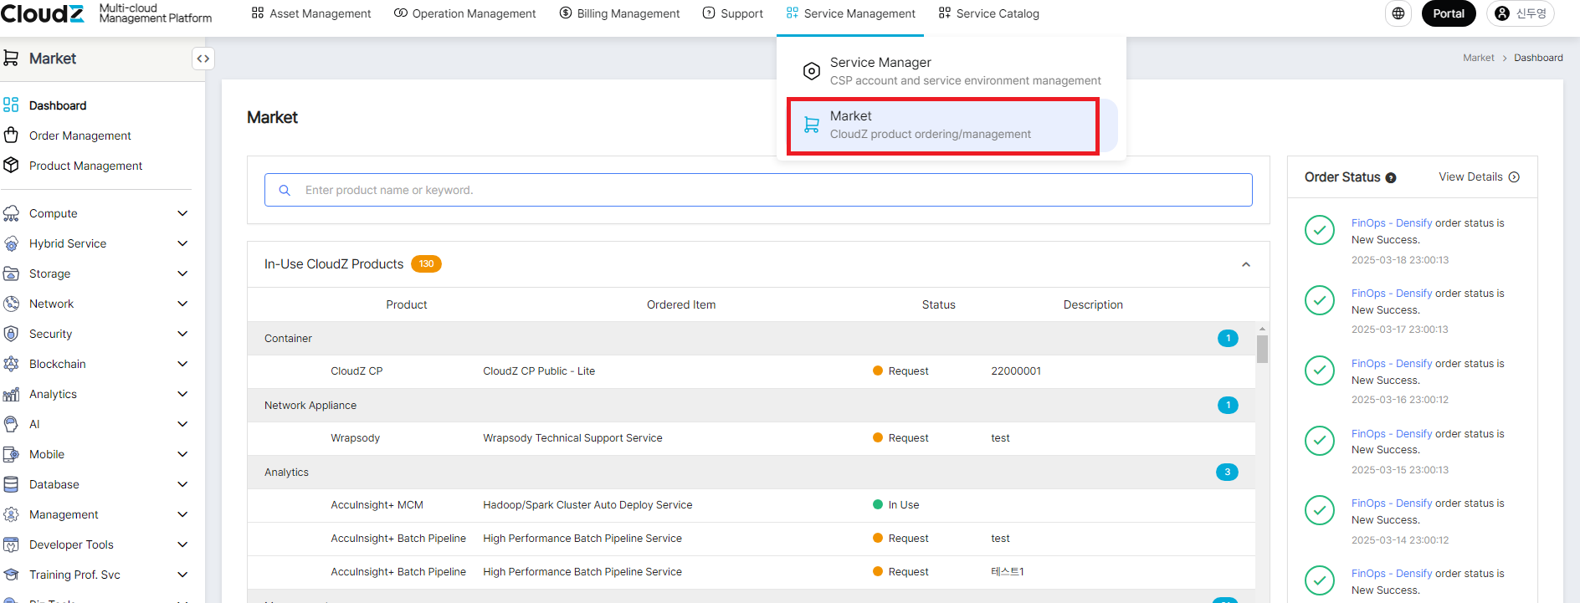Open the Operation Management menu
This screenshot has width=1580, height=603.
point(464,13)
